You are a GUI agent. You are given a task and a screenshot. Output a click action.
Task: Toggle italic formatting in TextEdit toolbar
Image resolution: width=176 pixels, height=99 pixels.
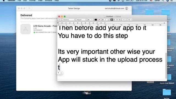106,20
